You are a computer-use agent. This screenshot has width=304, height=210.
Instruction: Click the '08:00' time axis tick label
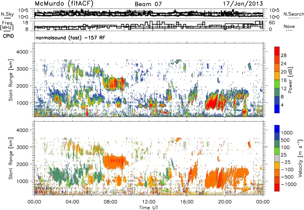coord(111,202)
